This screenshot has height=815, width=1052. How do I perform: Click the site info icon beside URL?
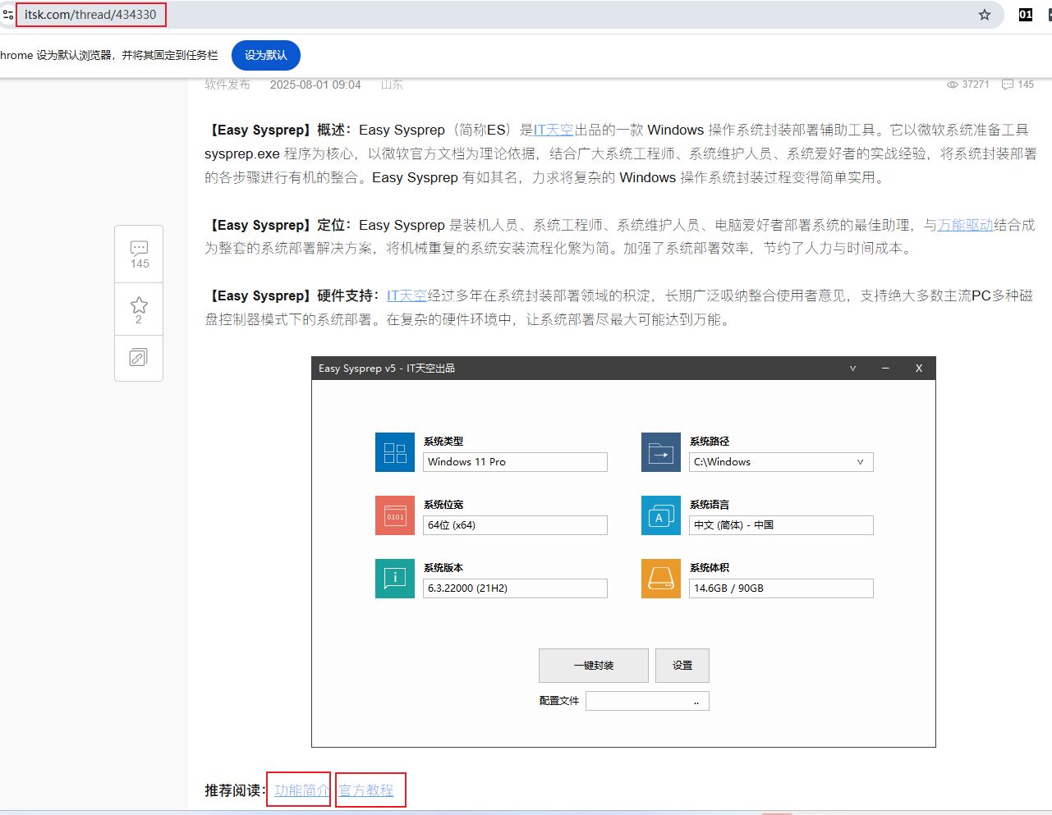click(8, 15)
